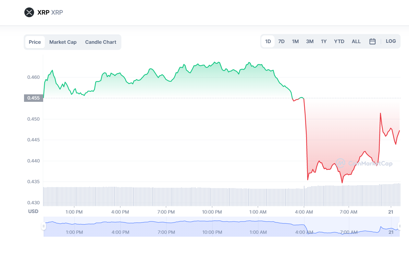Click left handle of range slider
The image size is (409, 262).
(x=43, y=226)
